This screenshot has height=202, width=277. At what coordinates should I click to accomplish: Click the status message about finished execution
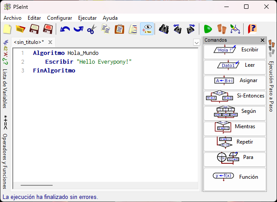pyautogui.click(x=50, y=197)
